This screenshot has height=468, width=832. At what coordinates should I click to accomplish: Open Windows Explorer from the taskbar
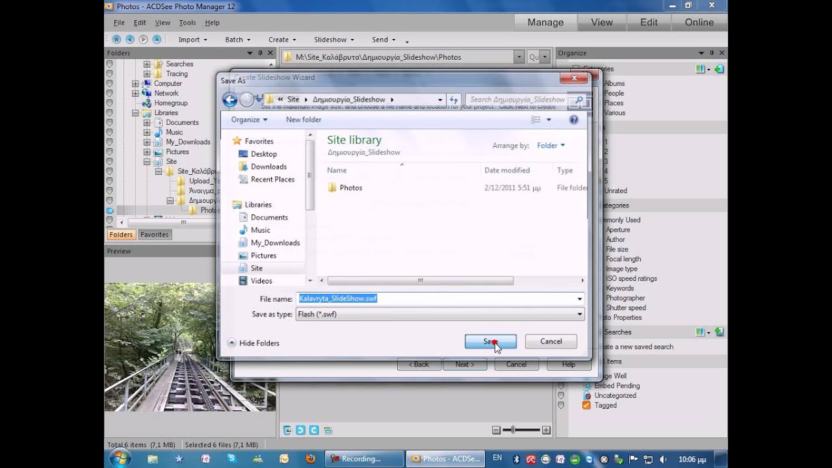click(x=152, y=458)
